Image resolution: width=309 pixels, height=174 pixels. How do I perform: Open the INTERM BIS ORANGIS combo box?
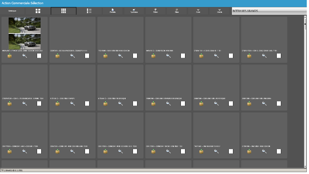(x=269, y=11)
